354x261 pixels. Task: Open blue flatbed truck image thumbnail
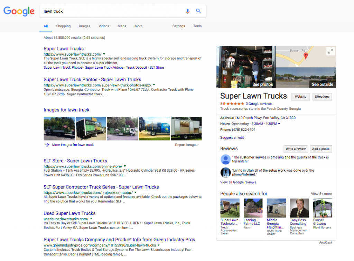tap(155, 128)
